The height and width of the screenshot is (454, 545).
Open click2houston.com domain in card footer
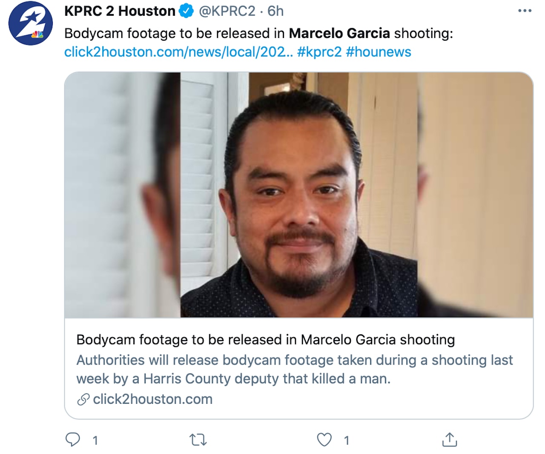[152, 399]
